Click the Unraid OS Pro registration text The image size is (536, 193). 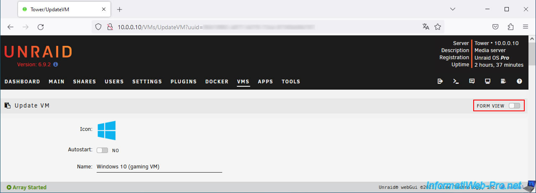click(492, 58)
